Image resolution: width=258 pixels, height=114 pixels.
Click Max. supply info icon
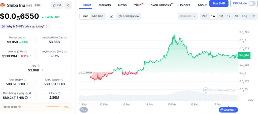(x=62, y=80)
